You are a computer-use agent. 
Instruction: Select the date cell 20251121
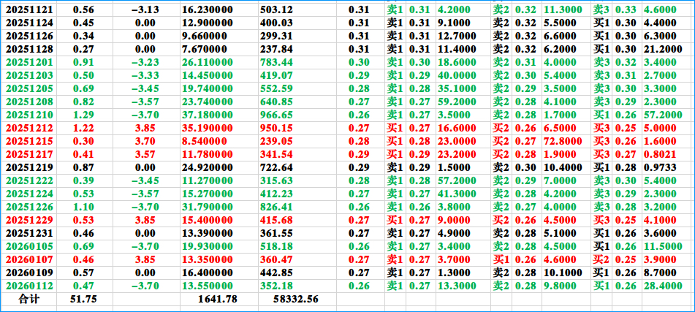click(x=29, y=9)
